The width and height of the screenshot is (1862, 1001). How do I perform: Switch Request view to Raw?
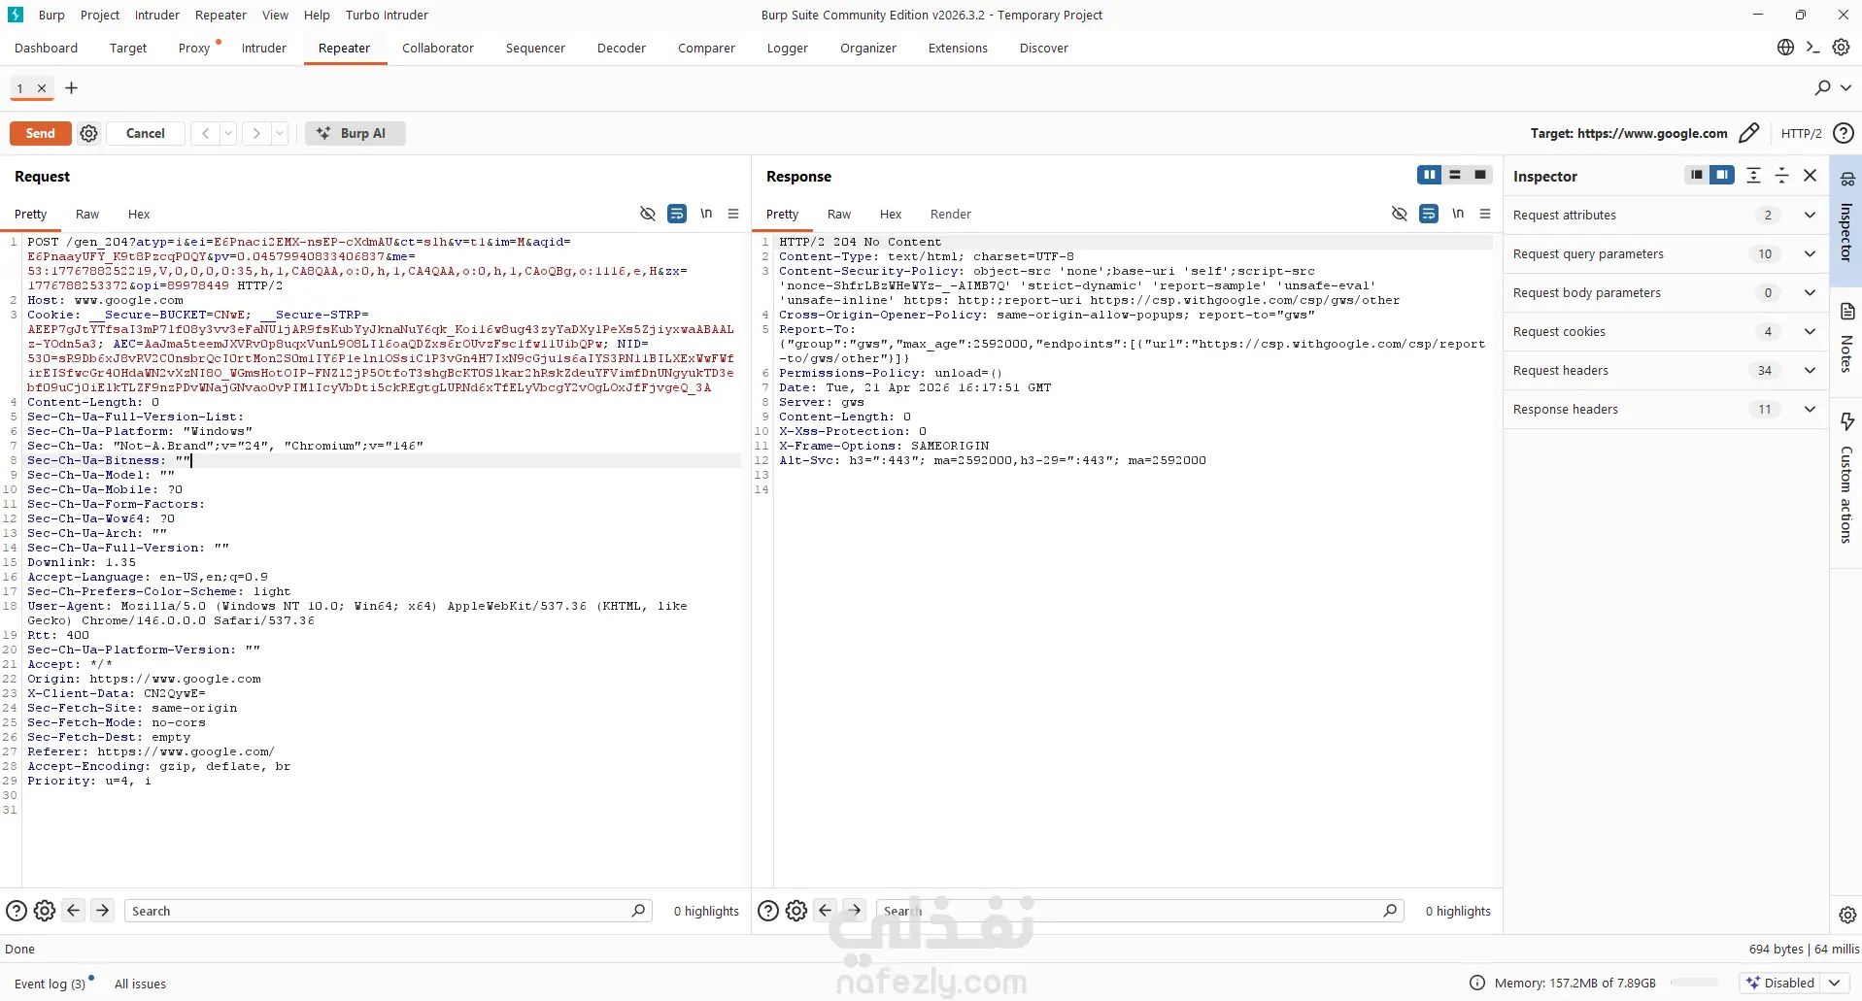tap(87, 214)
